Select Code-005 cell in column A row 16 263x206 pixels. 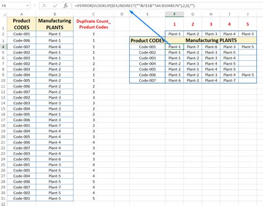point(22,114)
